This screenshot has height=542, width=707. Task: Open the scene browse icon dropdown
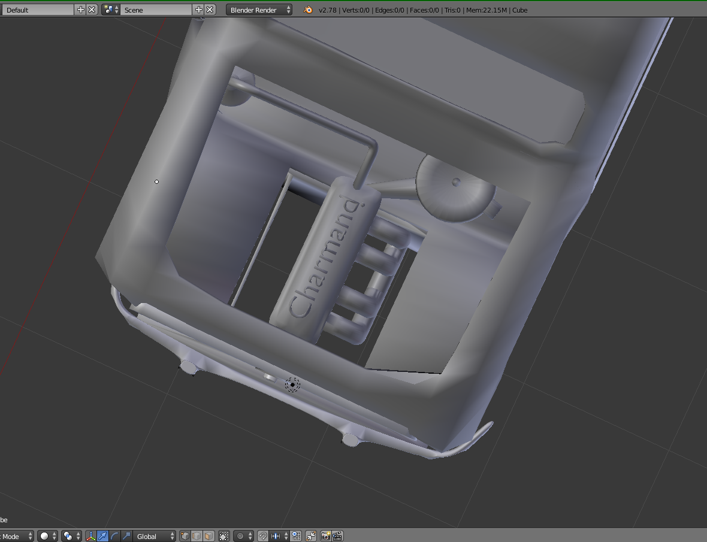[110, 10]
